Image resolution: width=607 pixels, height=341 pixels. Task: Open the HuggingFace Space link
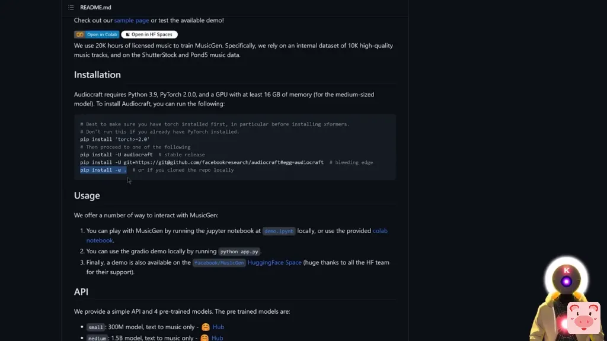click(x=274, y=262)
